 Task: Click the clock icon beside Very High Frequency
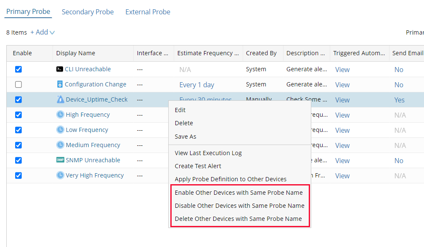click(x=59, y=175)
